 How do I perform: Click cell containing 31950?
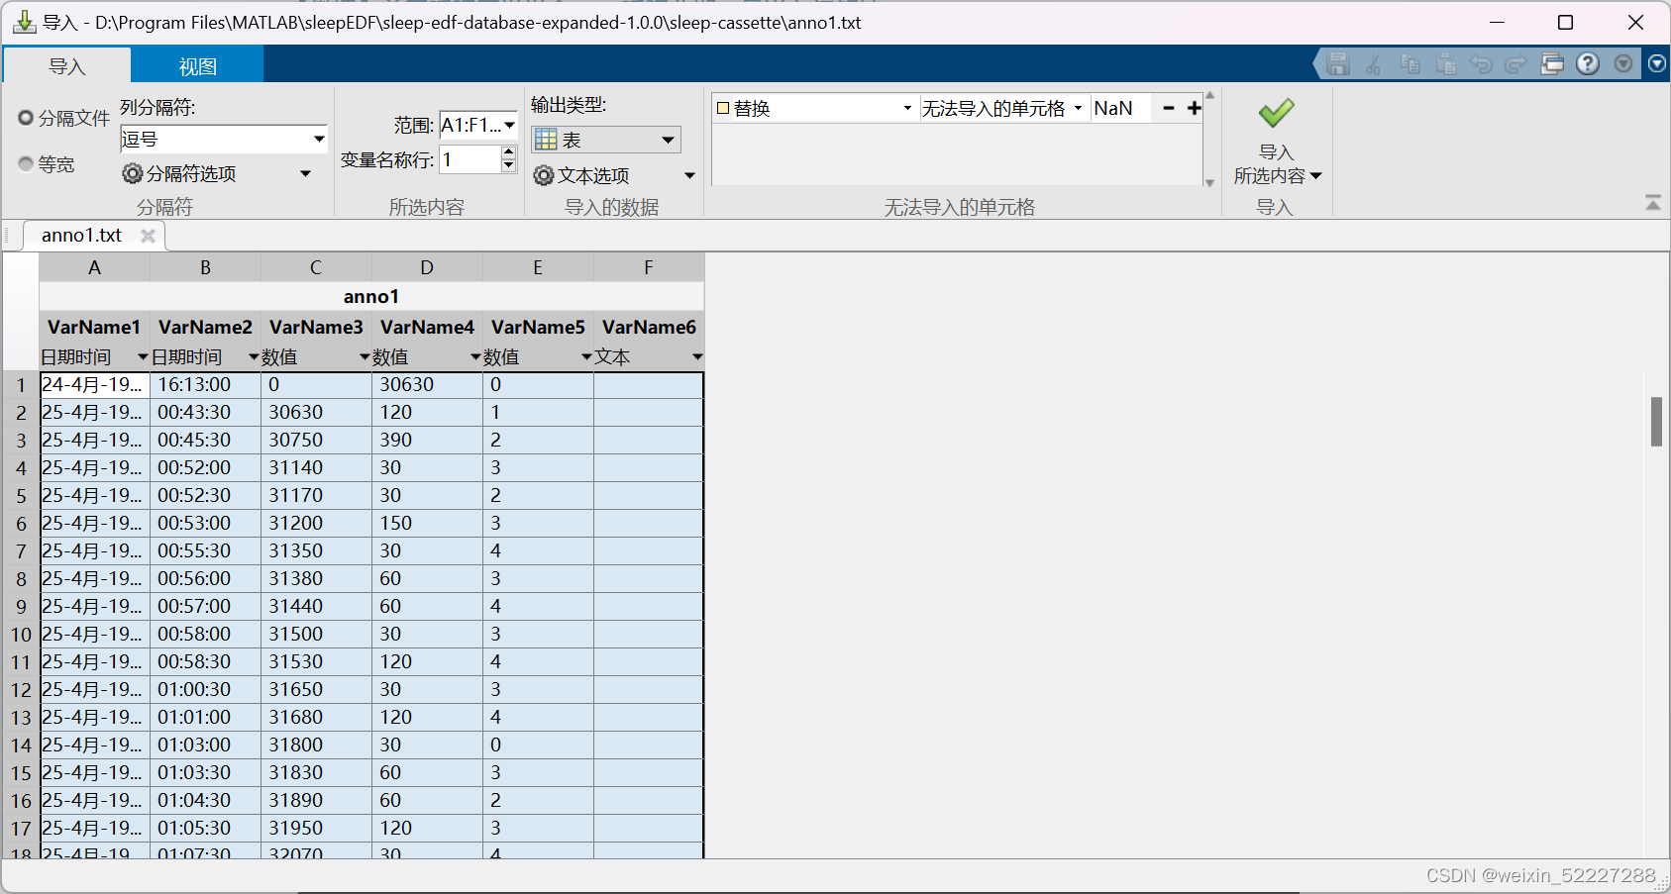(x=316, y=828)
